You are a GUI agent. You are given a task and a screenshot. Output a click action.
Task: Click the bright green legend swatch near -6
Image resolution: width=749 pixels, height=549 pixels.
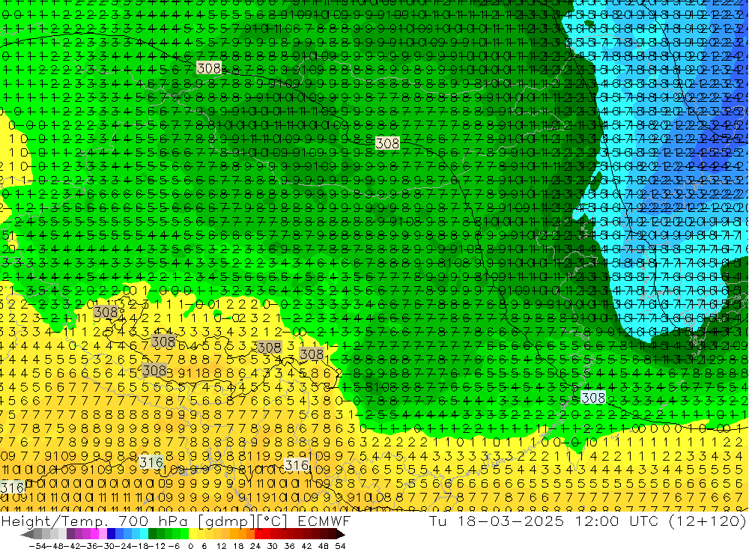(x=184, y=533)
